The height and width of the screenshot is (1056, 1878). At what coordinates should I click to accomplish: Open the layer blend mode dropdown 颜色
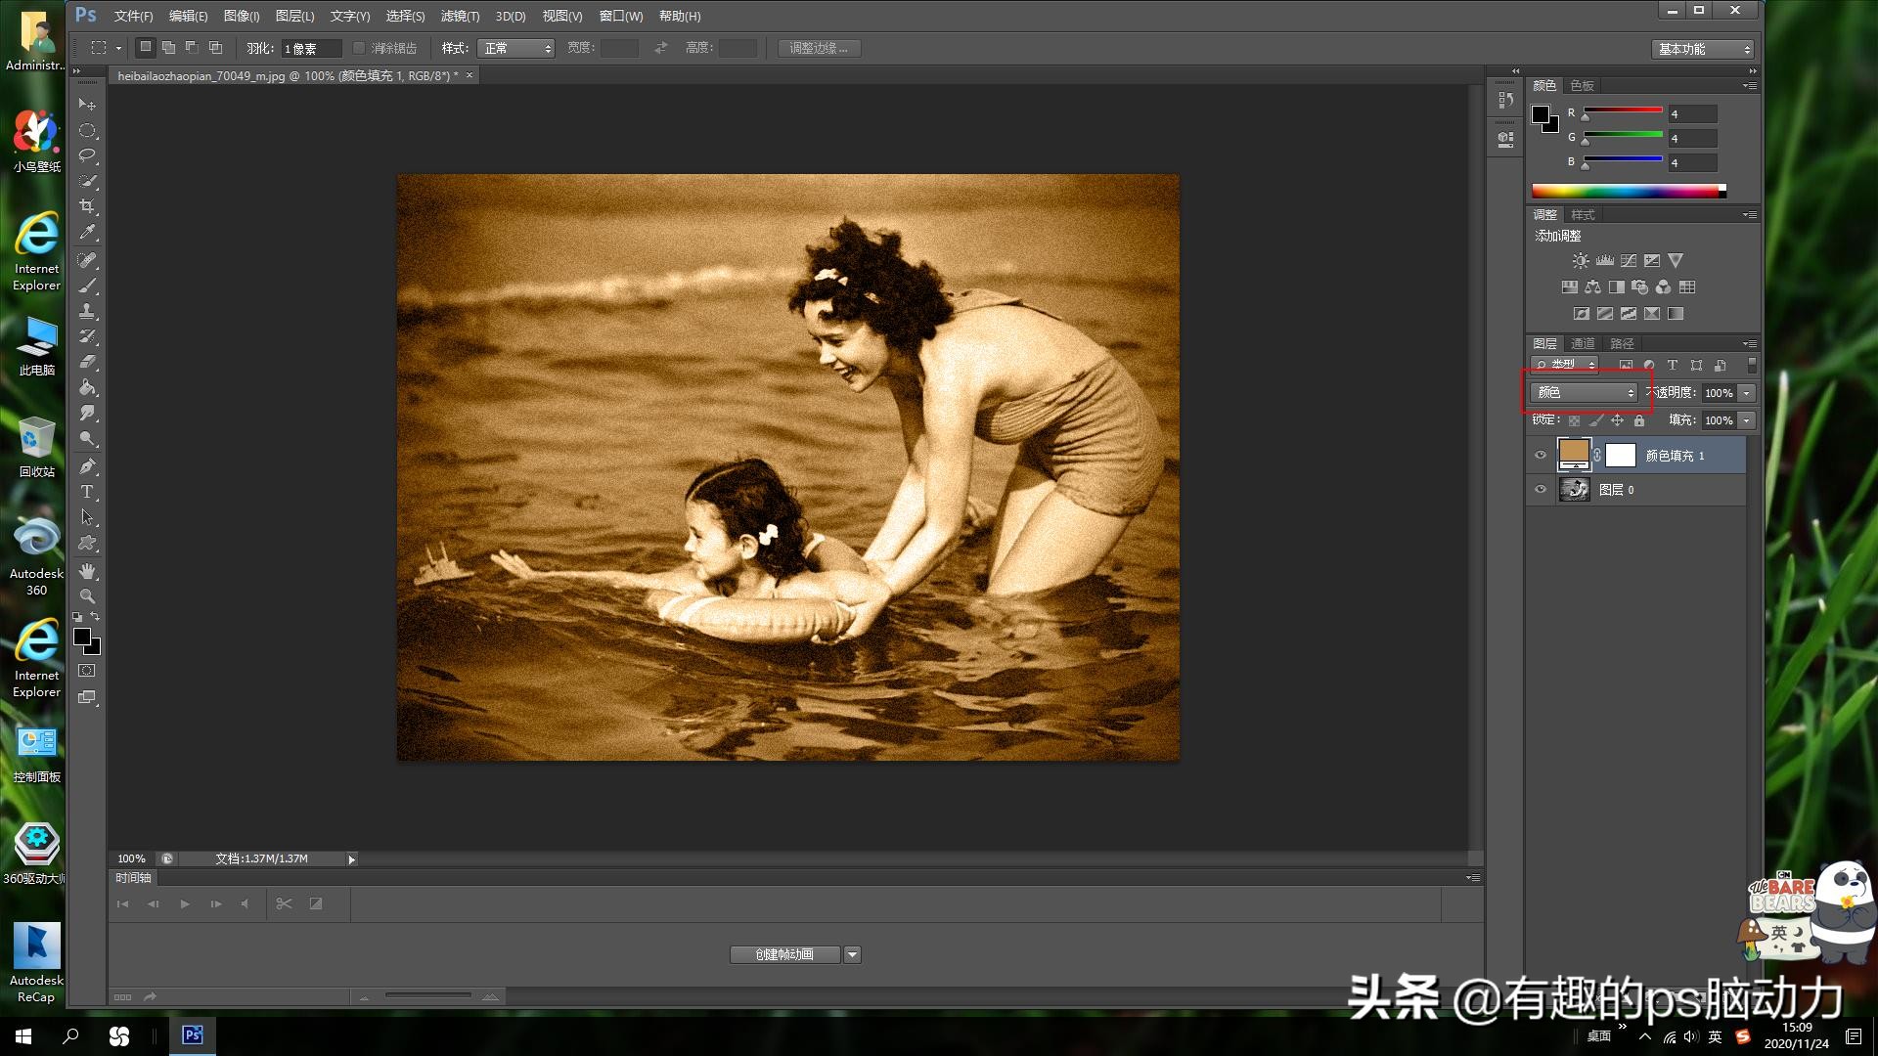pyautogui.click(x=1584, y=393)
